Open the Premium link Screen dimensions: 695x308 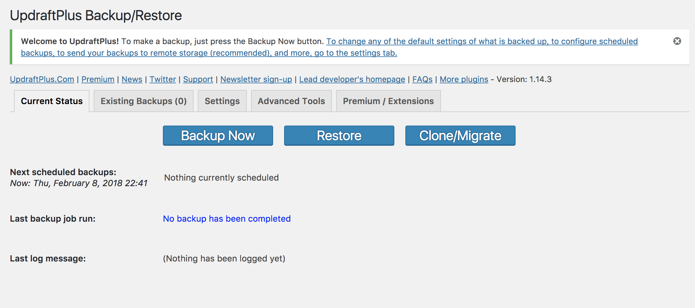98,79
